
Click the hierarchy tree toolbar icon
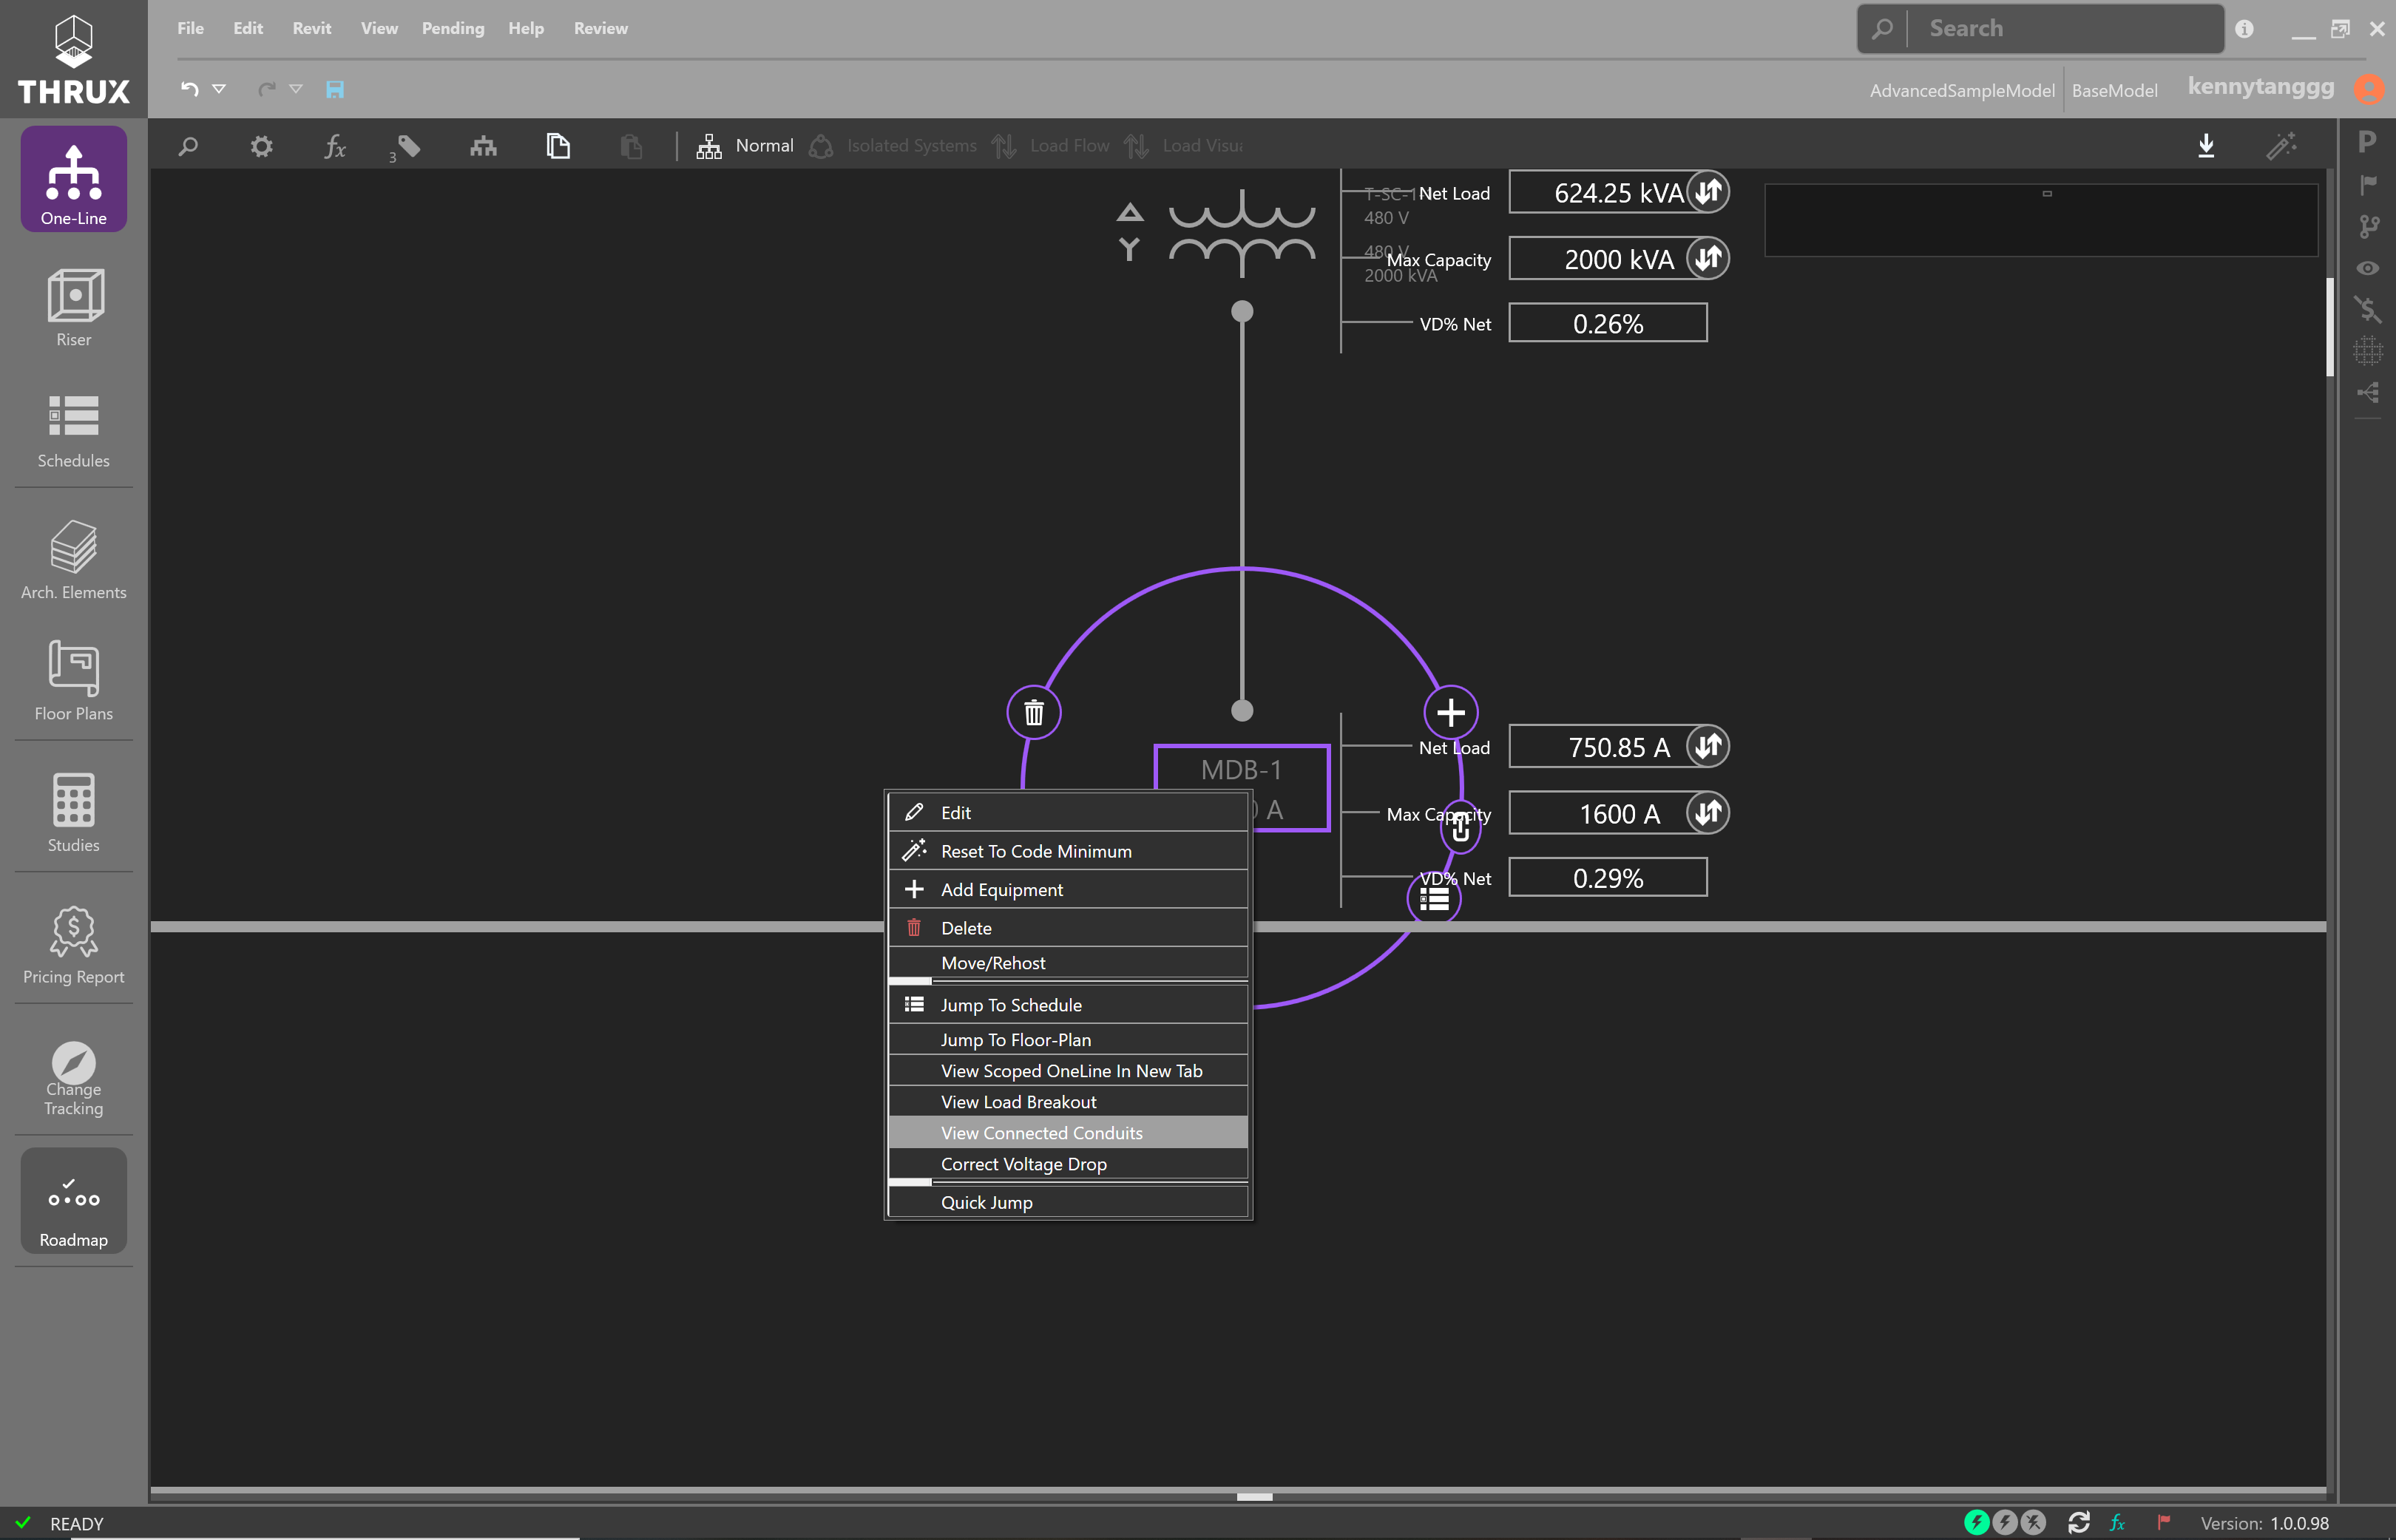pyautogui.click(x=483, y=146)
